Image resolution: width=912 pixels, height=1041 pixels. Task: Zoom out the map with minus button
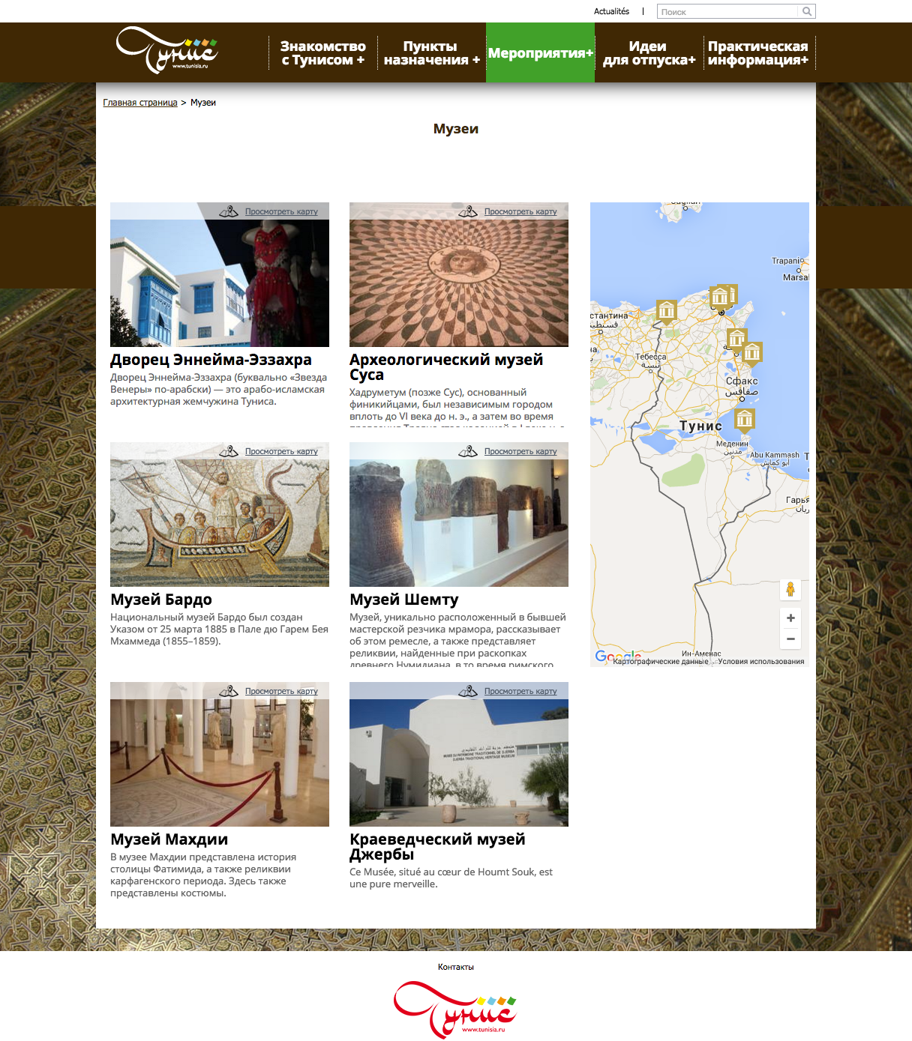pos(790,639)
